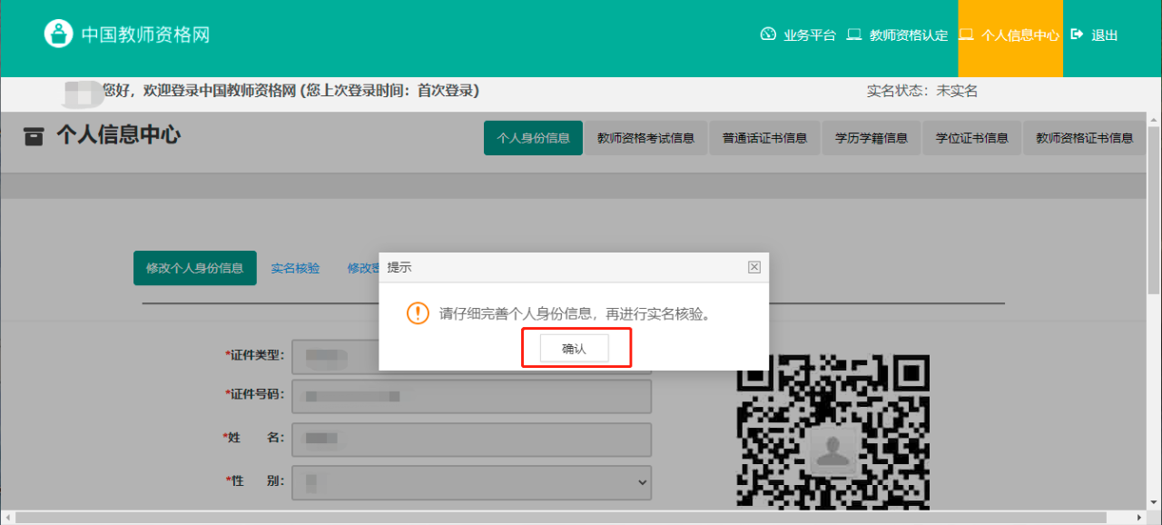Go to 教师资格认定 in the navigation
The width and height of the screenshot is (1162, 525).
897,35
